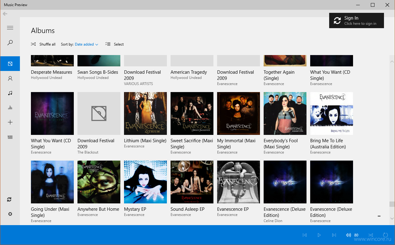Image resolution: width=395 pixels, height=245 pixels.
Task: Click the volume speaker icon
Action: click(x=348, y=235)
